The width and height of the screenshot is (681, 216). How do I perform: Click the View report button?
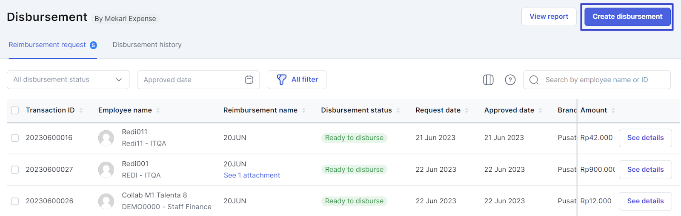(549, 17)
